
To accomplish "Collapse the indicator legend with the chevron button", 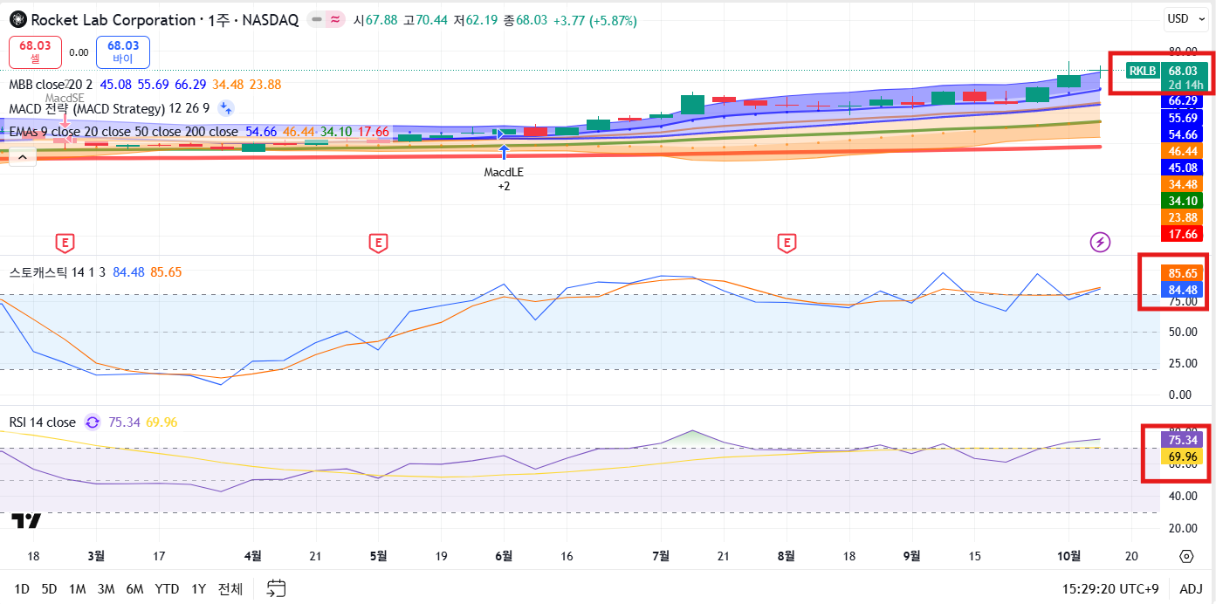I will click(x=22, y=157).
